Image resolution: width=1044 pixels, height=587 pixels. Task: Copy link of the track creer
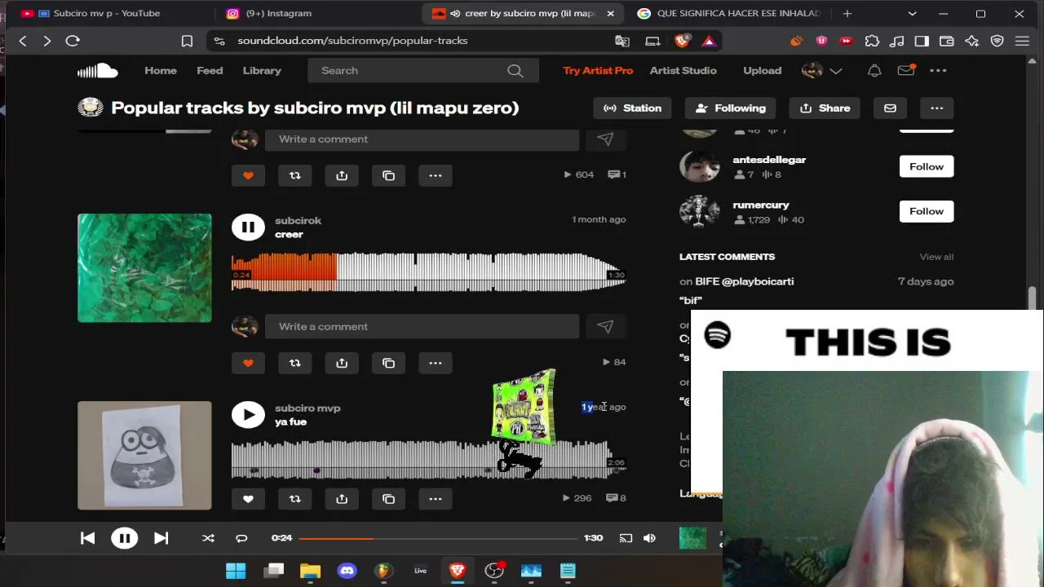pyautogui.click(x=388, y=363)
